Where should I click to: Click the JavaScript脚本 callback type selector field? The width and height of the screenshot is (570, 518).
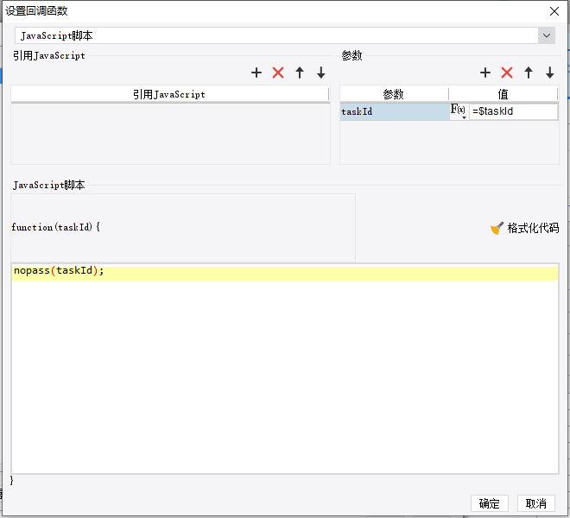click(276, 35)
